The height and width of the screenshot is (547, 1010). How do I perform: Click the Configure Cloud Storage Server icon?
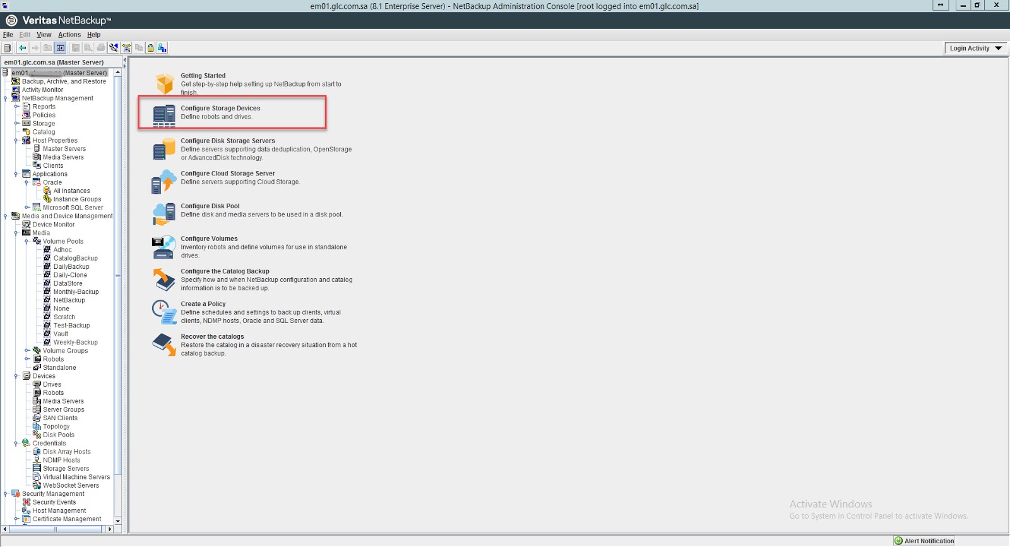coord(164,182)
